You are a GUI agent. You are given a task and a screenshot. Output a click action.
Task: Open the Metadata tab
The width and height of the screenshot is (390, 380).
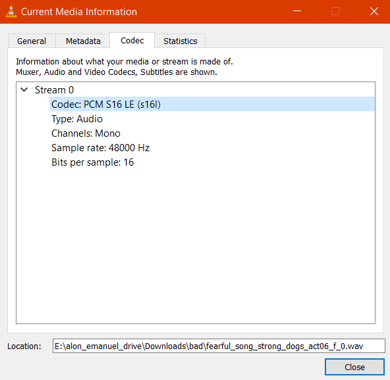click(83, 41)
